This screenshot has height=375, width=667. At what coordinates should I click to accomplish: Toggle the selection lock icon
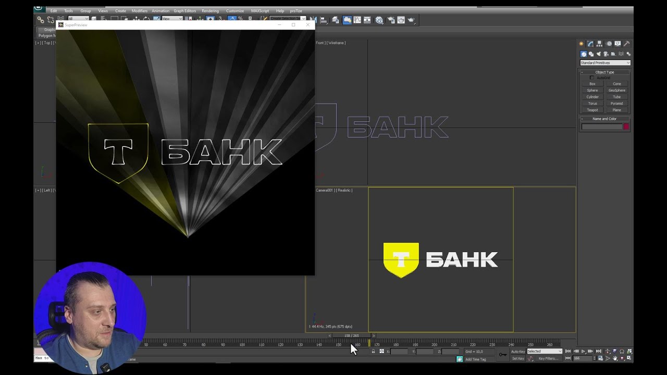[x=373, y=352]
